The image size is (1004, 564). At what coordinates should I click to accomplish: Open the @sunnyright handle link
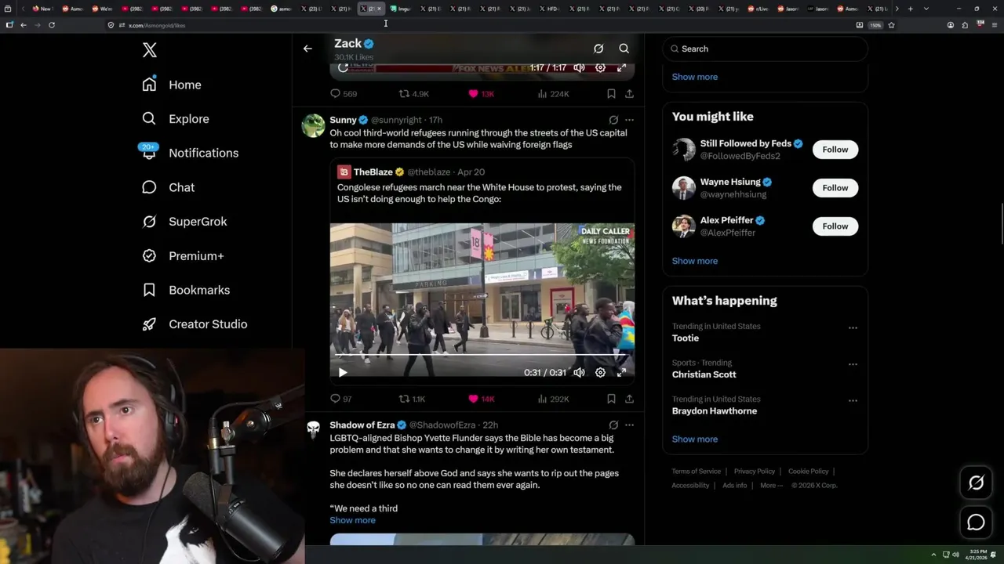pyautogui.click(x=396, y=120)
